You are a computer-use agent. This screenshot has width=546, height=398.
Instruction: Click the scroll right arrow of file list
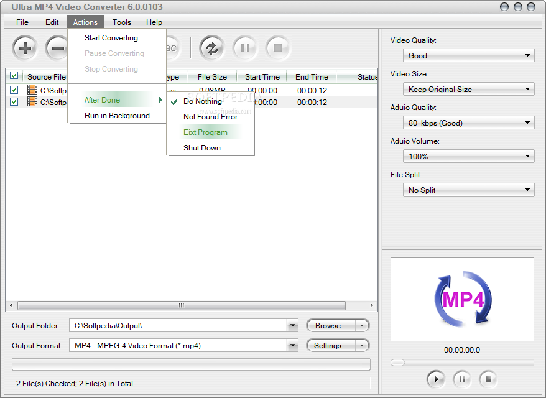coord(371,305)
